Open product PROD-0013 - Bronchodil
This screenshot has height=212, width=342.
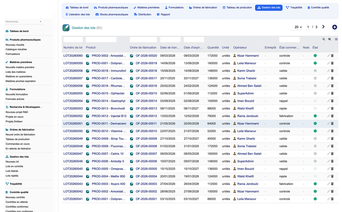pyautogui.click(x=108, y=108)
